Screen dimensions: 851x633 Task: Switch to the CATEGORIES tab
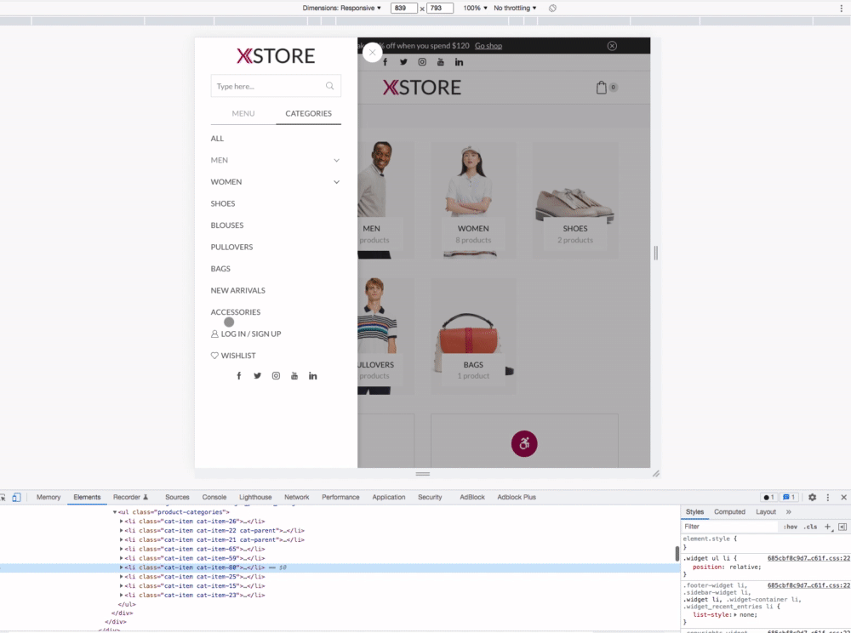(308, 113)
